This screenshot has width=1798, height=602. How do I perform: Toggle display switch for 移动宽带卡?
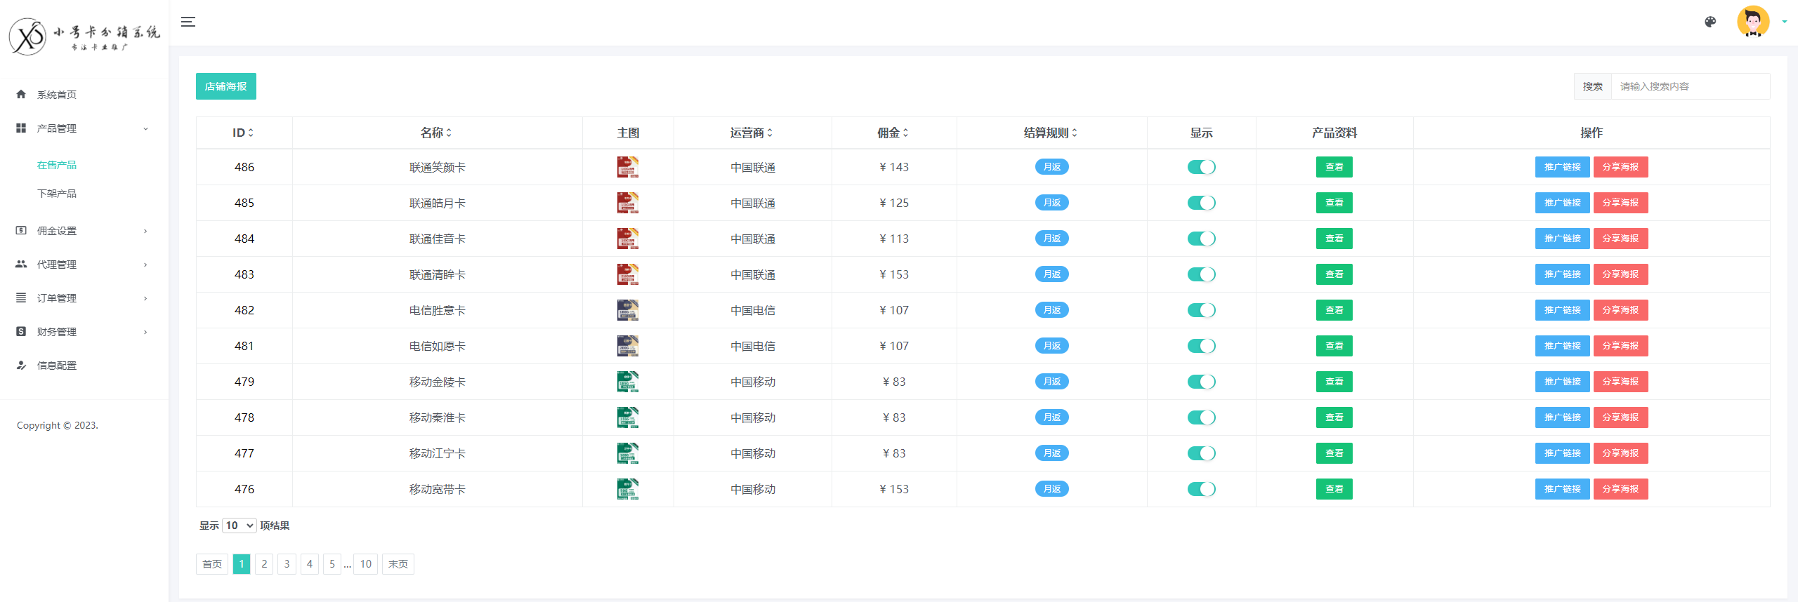(x=1201, y=489)
